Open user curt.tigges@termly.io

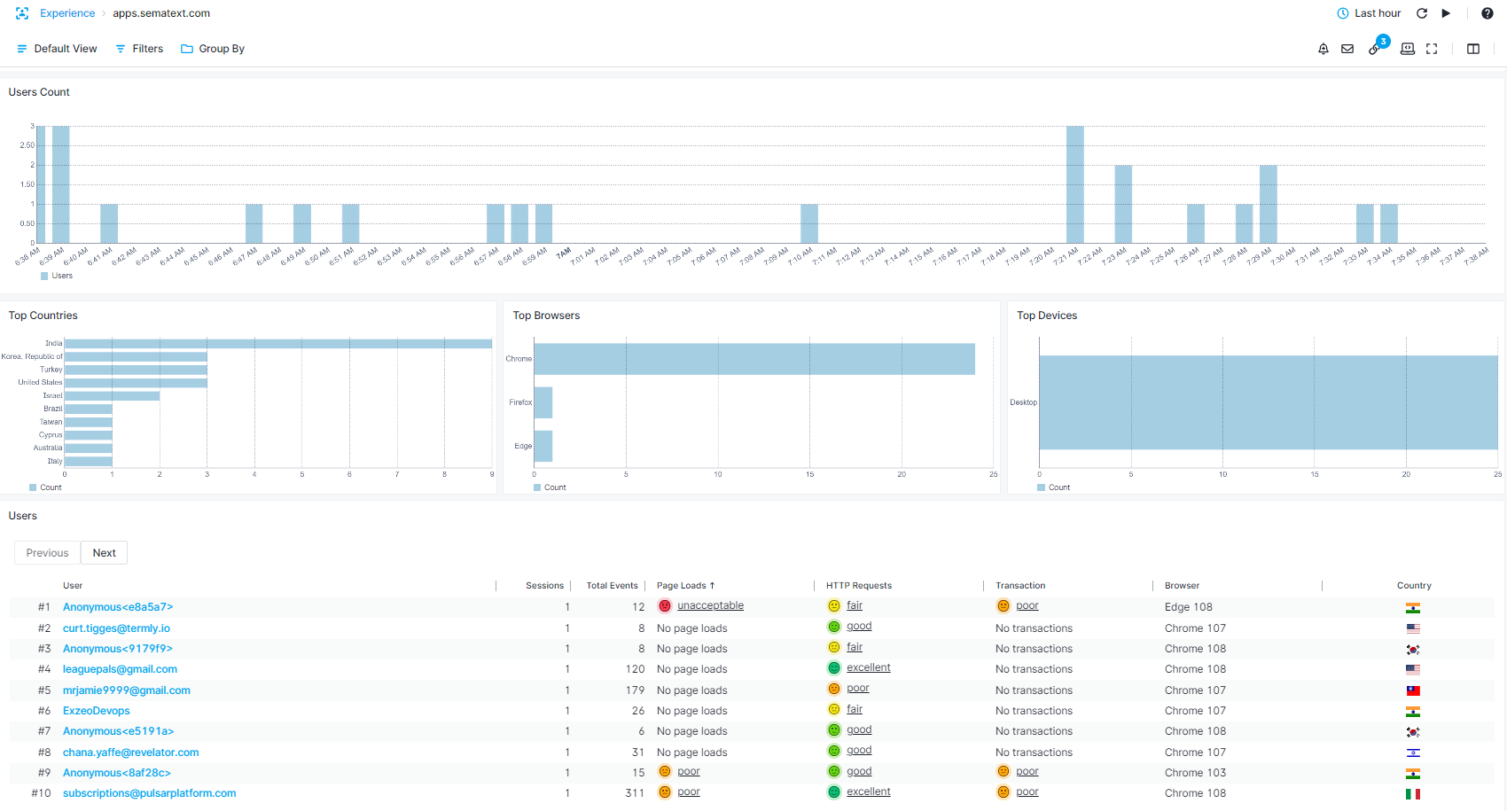pyautogui.click(x=116, y=628)
